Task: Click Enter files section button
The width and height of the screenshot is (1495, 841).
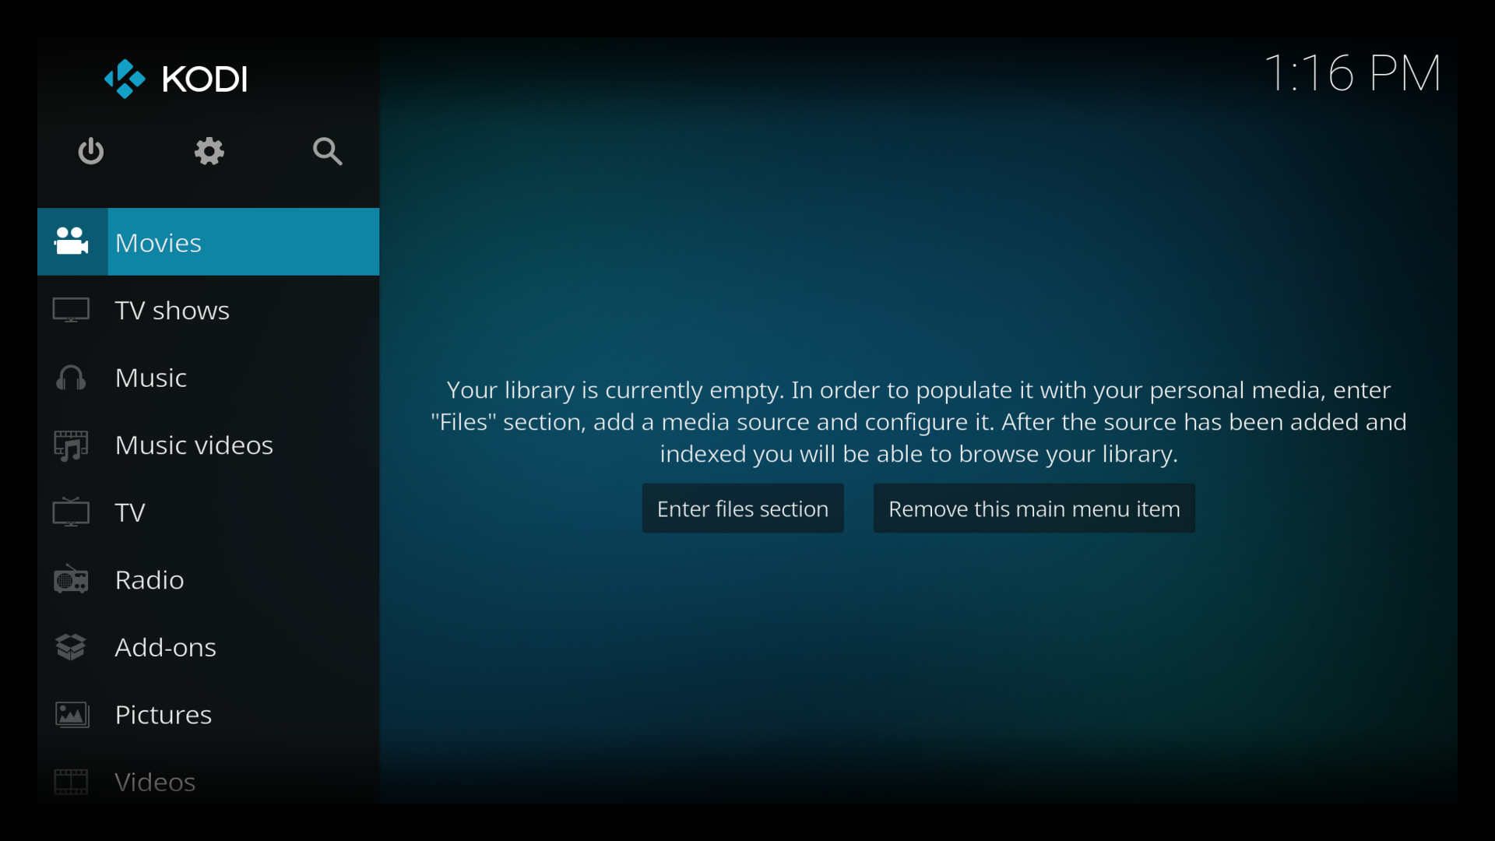Action: (742, 508)
